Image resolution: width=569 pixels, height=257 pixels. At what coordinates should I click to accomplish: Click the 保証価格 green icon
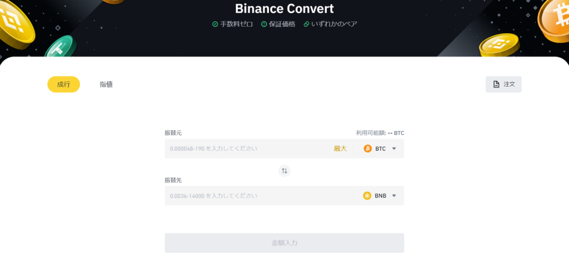pos(264,24)
